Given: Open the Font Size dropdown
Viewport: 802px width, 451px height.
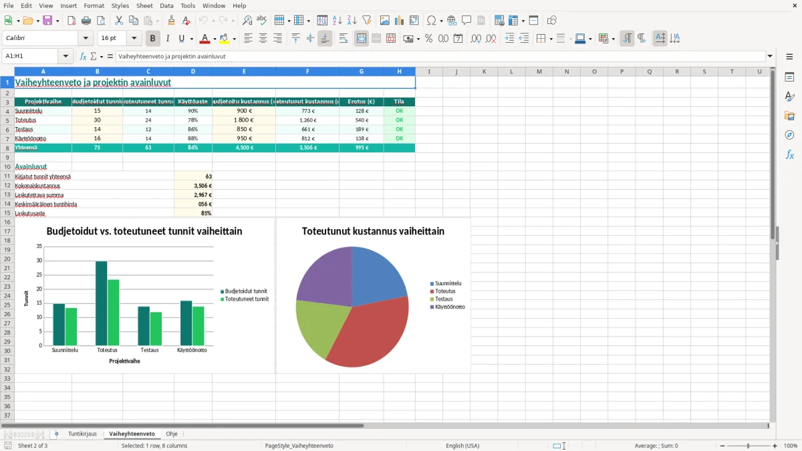Looking at the screenshot, I should point(134,39).
